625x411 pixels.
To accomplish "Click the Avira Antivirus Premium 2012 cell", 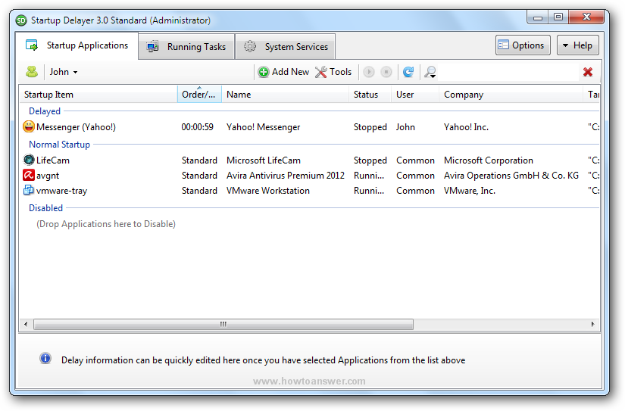I will (x=286, y=176).
